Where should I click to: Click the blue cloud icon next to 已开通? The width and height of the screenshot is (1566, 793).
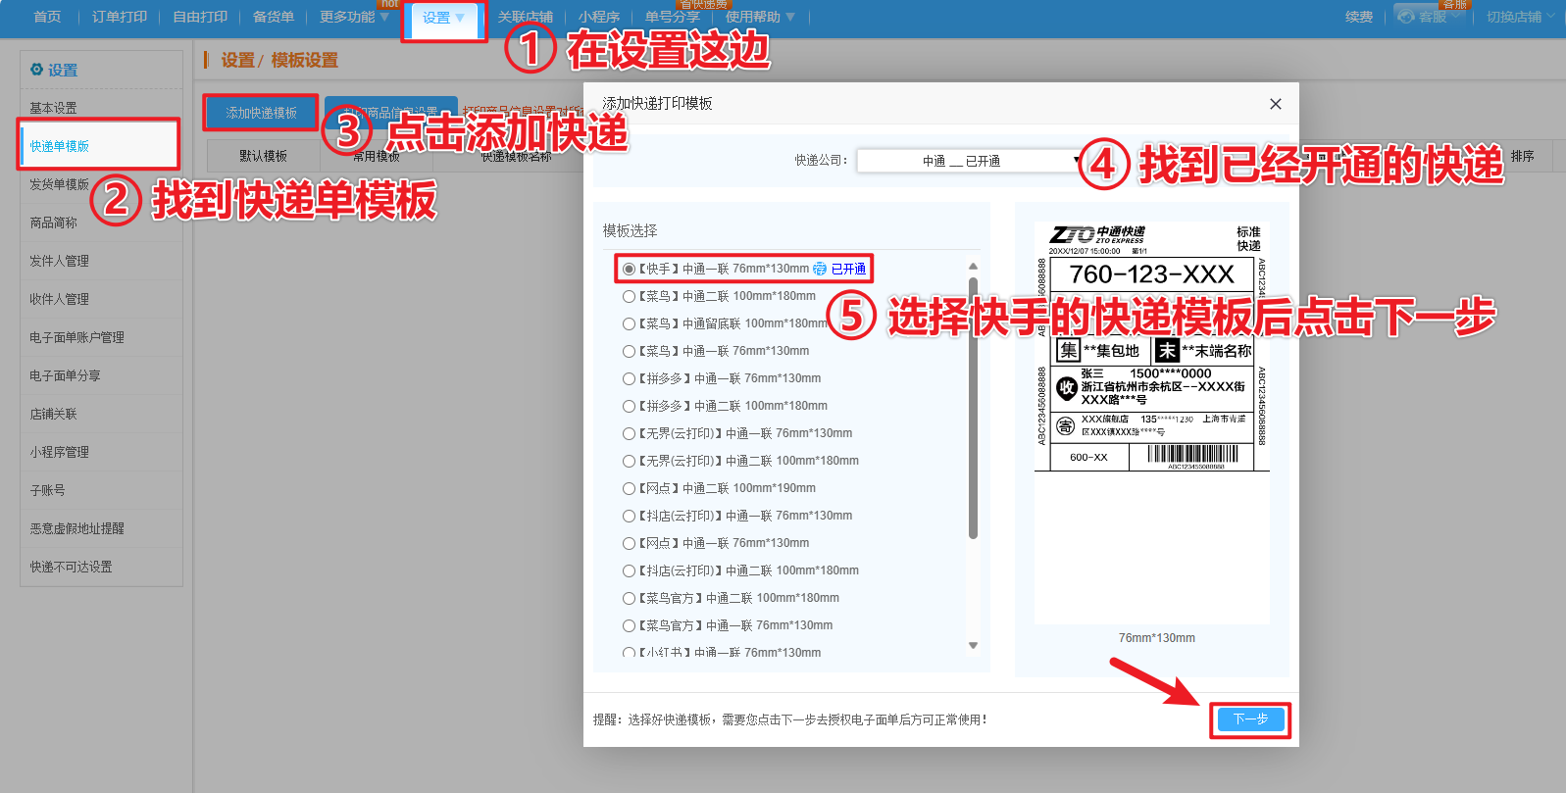pos(820,269)
